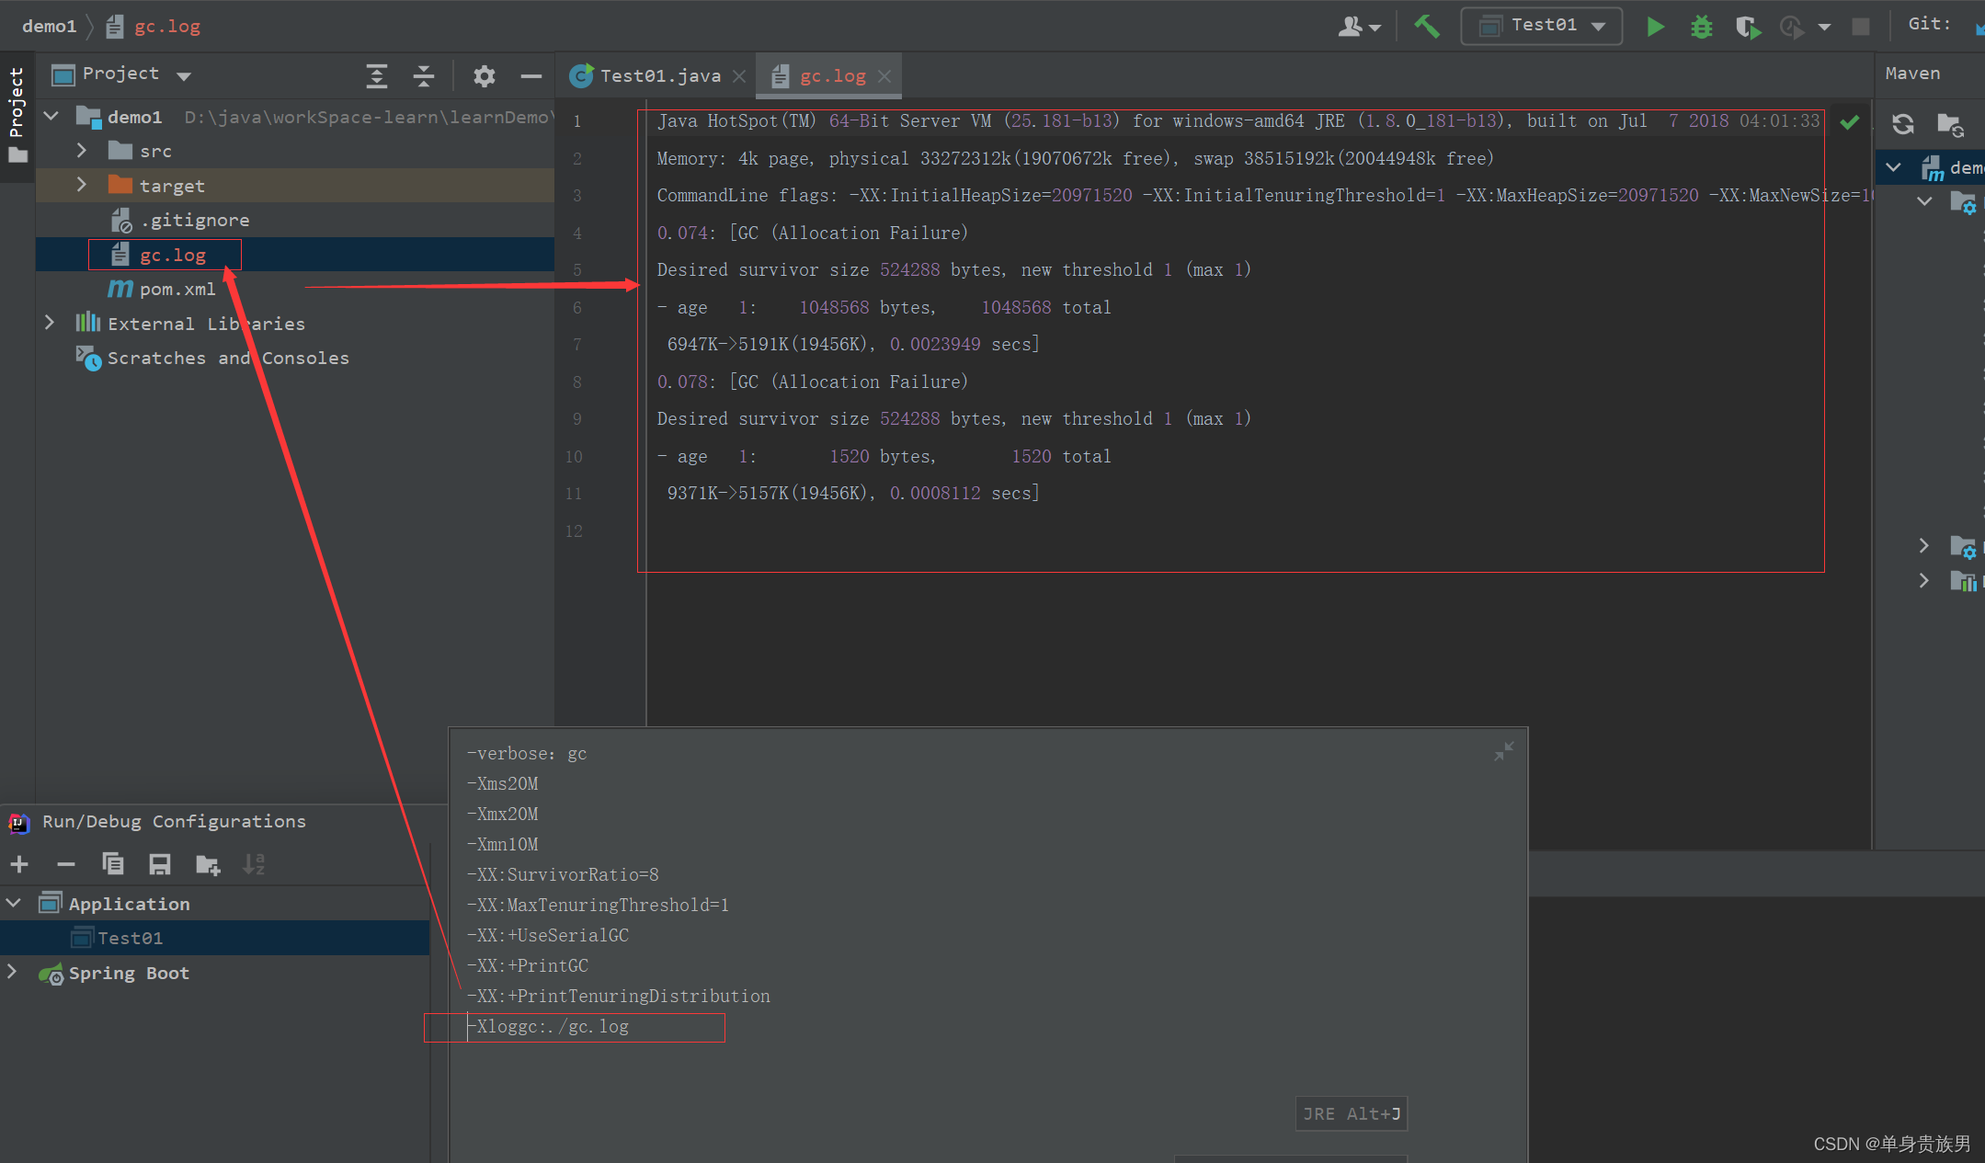Click the demo1 breadcrumb

[x=49, y=26]
